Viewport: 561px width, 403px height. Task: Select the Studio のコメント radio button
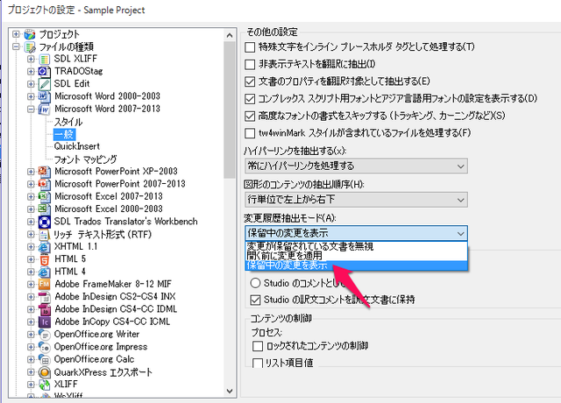[x=255, y=283]
